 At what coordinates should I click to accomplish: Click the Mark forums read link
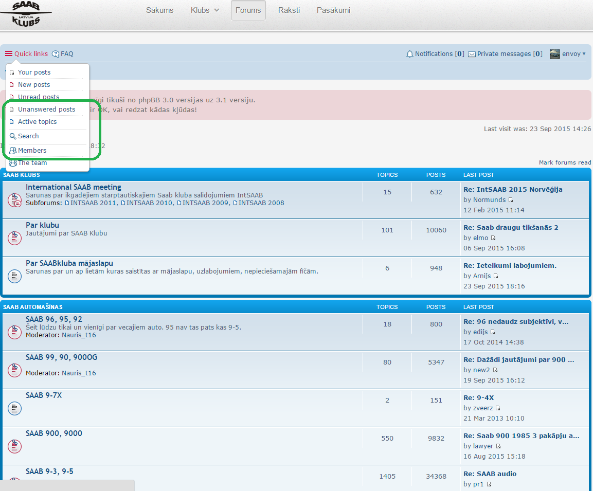(x=565, y=162)
